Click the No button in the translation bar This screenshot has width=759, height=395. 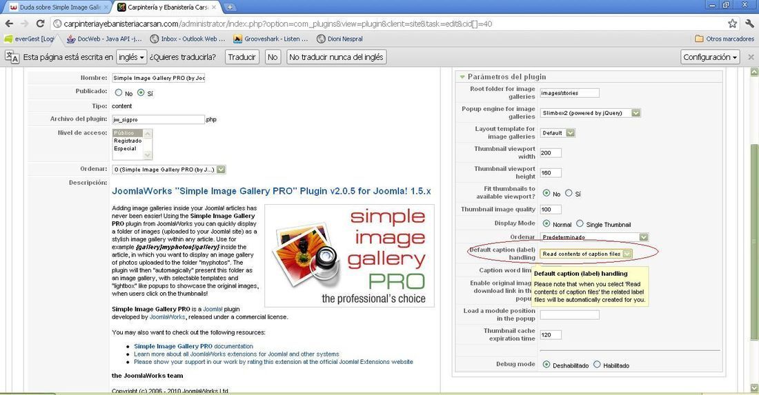[273, 57]
